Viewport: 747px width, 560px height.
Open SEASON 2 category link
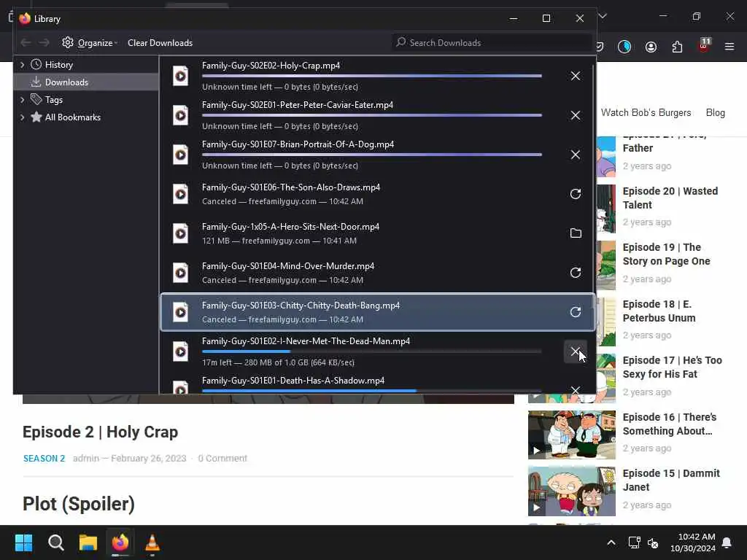coord(44,459)
